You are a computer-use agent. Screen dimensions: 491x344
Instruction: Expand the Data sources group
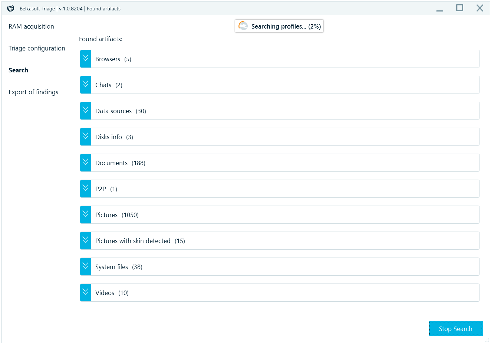coord(85,111)
